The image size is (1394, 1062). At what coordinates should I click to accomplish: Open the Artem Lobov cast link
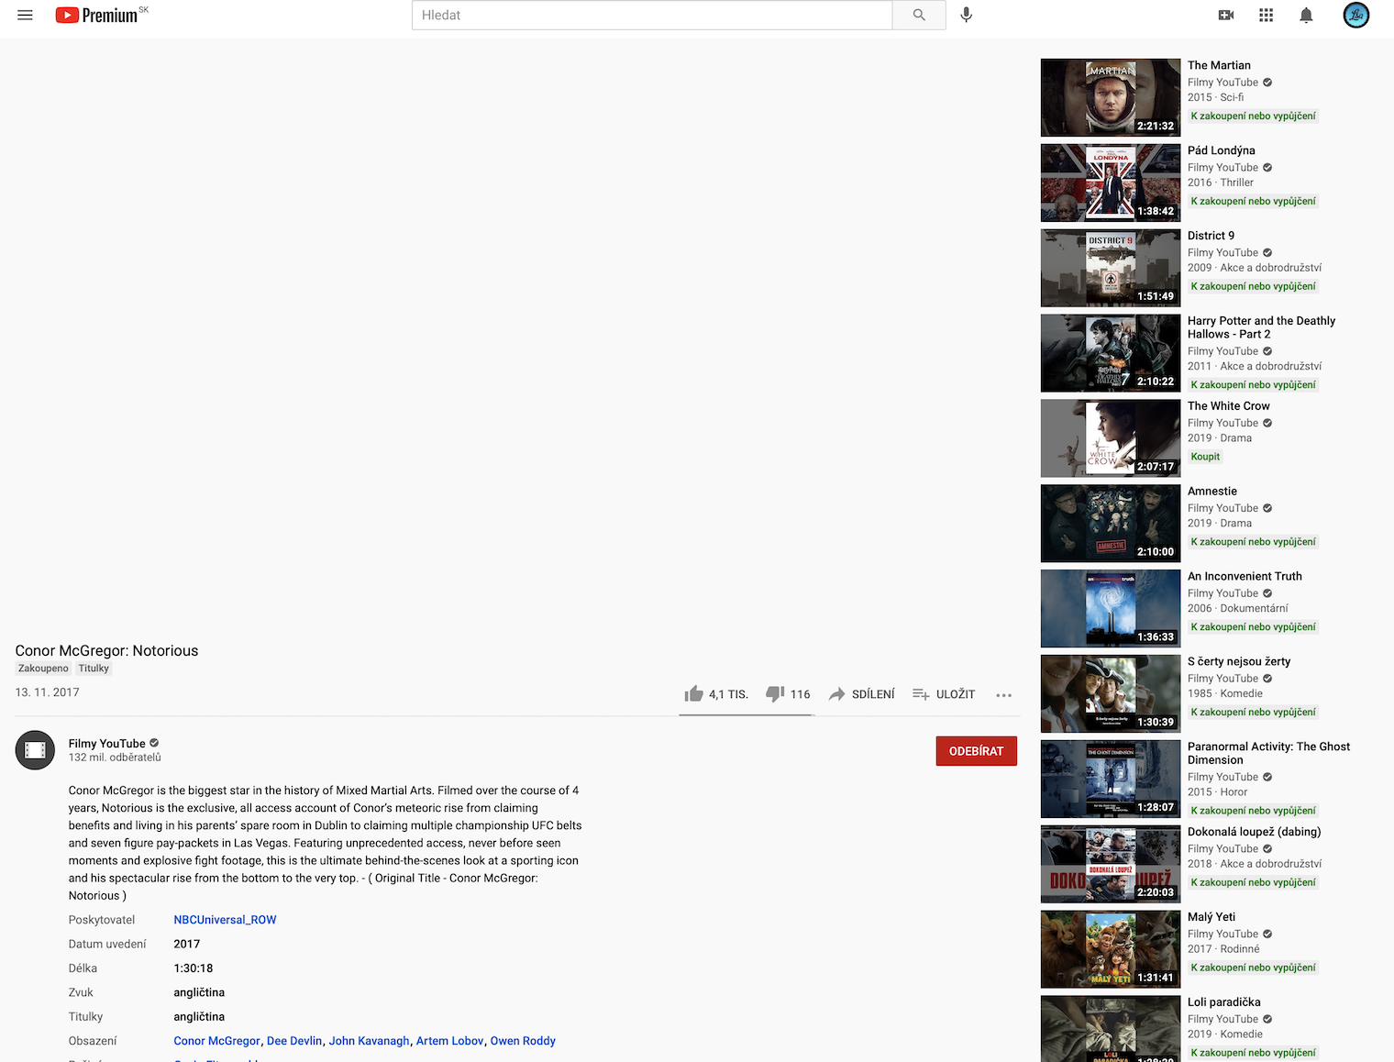coord(449,1041)
